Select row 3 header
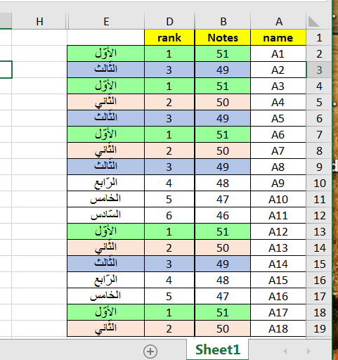338x360 pixels. (x=319, y=70)
